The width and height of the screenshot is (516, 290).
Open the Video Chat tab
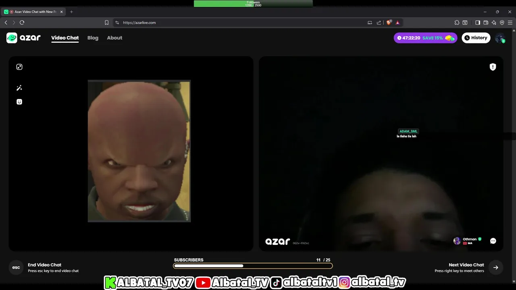tap(65, 38)
